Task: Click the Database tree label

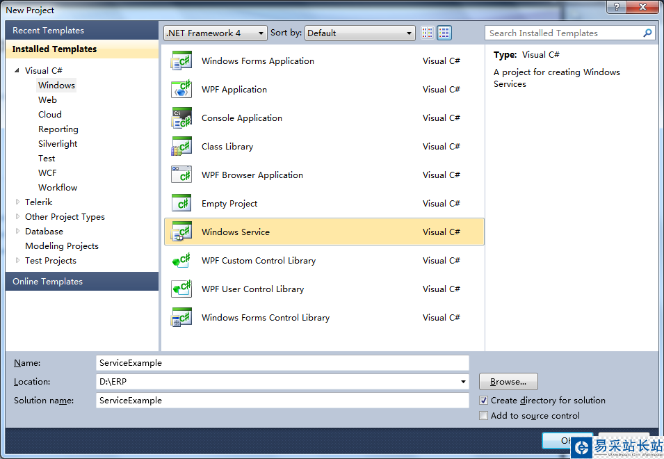Action: pos(44,231)
